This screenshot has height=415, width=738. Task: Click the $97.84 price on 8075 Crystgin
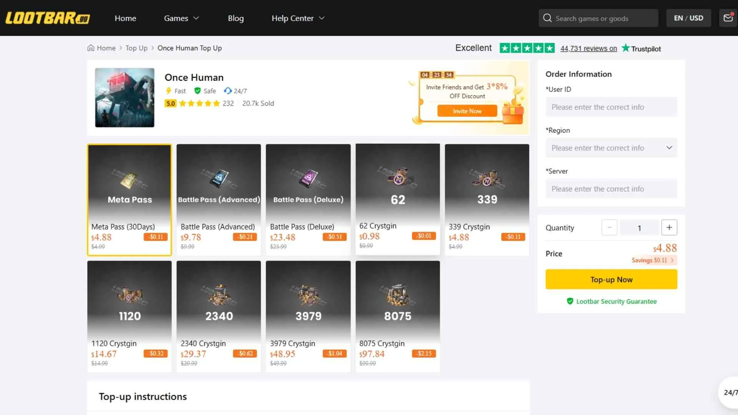[x=372, y=354]
